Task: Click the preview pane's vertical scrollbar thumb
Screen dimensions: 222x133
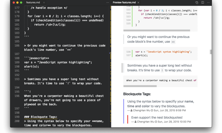Action: coord(211,52)
